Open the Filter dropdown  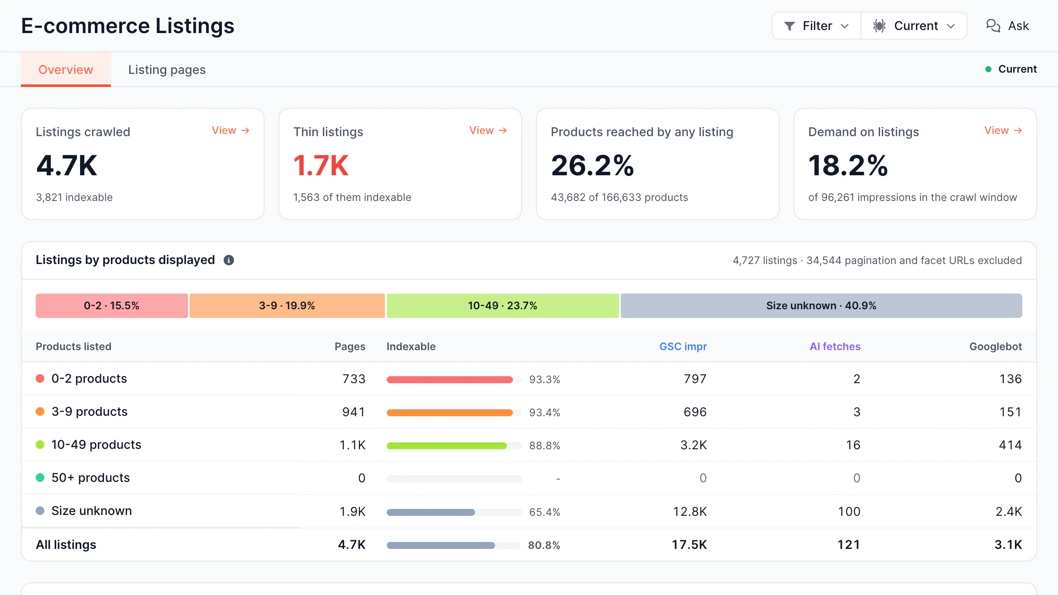coord(817,26)
